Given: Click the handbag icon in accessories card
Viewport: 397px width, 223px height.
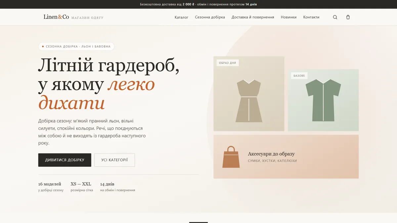Looking at the screenshot, I should 231,157.
